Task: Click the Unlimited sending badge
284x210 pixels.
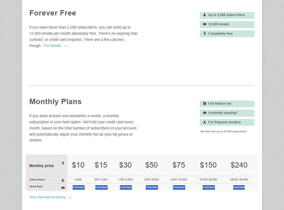Action: (227, 113)
